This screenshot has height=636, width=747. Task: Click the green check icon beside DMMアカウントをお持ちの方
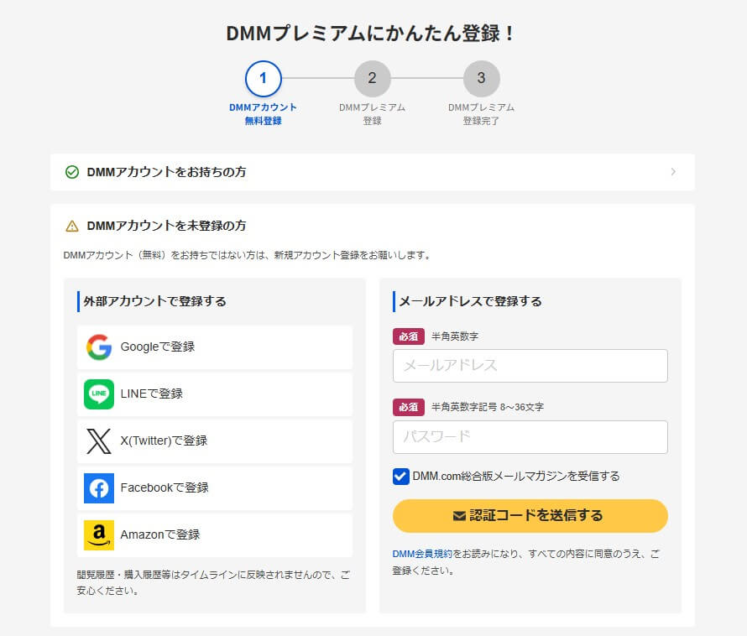(x=71, y=172)
